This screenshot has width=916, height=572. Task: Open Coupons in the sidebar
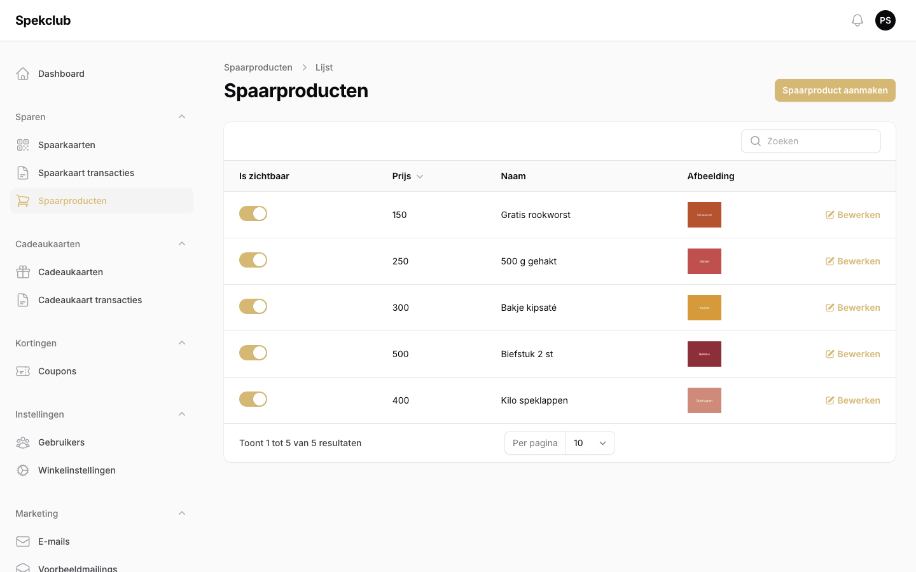(102, 371)
